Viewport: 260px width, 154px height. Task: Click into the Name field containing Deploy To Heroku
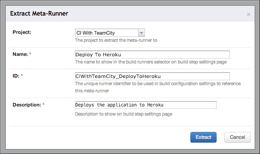pos(152,54)
